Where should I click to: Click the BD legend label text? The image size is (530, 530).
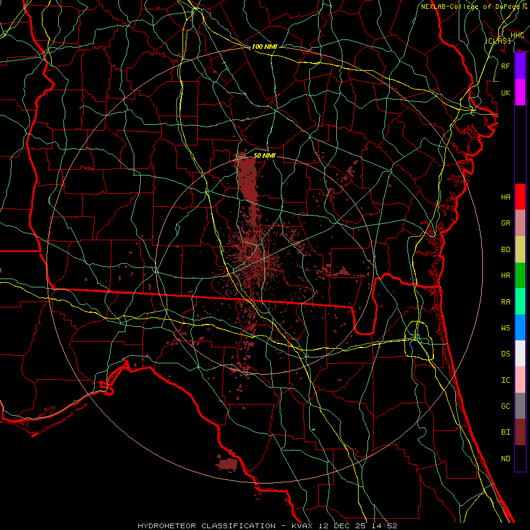tap(506, 250)
